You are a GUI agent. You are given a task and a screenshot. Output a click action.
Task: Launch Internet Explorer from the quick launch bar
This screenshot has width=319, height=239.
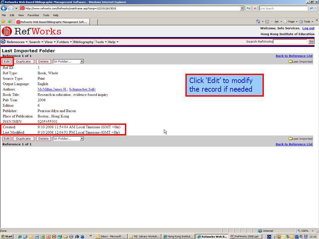click(20, 237)
